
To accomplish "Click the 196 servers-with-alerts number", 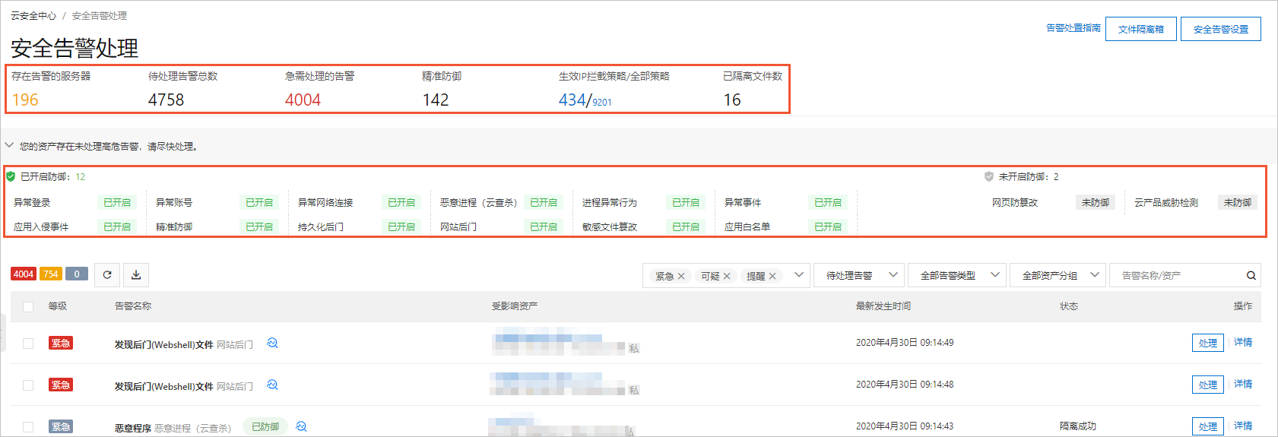I will [x=25, y=100].
